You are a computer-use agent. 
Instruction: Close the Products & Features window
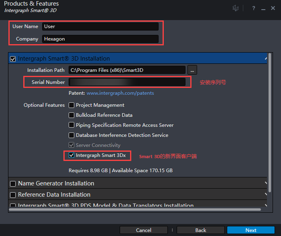point(273,8)
